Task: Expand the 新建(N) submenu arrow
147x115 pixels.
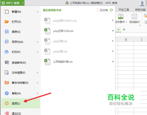Action: pyautogui.click(x=38, y=12)
